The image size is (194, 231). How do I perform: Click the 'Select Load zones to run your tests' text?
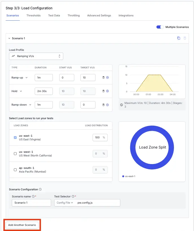click(31, 118)
